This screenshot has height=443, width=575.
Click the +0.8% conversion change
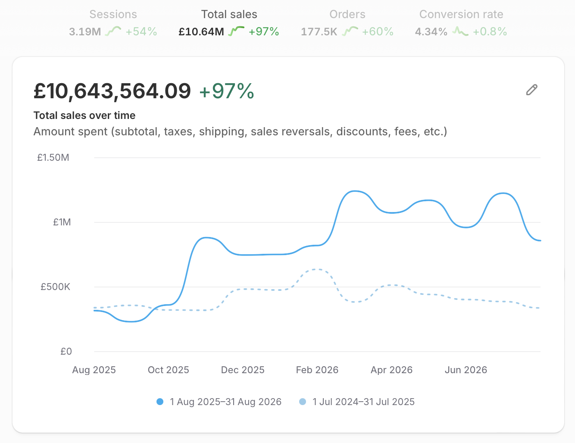490,31
